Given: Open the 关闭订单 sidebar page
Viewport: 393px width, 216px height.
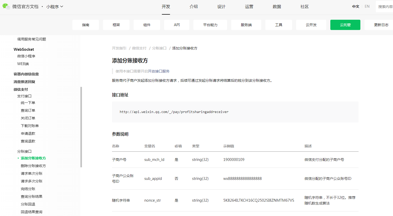Looking at the screenshot, I should tap(28, 118).
